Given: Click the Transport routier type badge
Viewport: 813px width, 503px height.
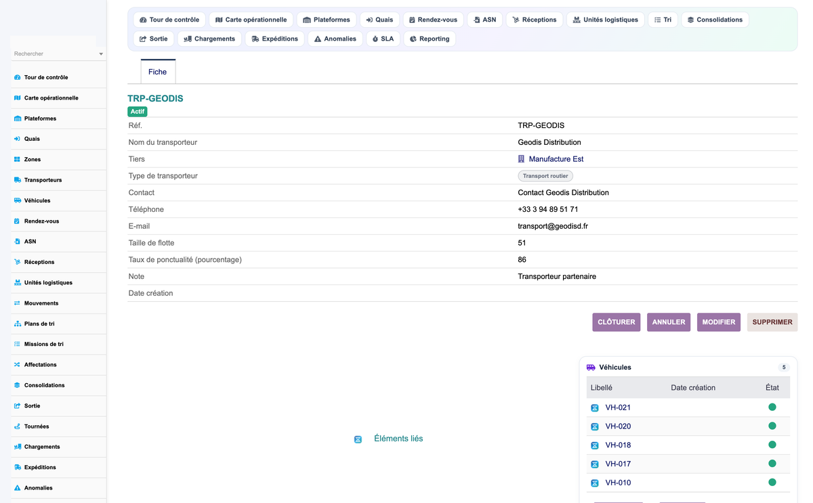Looking at the screenshot, I should click(x=545, y=176).
